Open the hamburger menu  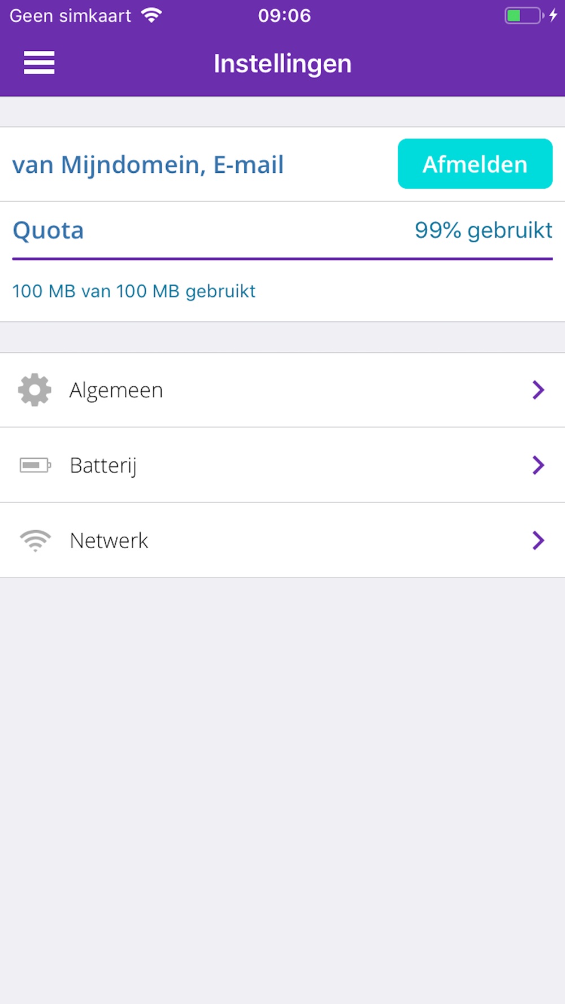tap(39, 63)
